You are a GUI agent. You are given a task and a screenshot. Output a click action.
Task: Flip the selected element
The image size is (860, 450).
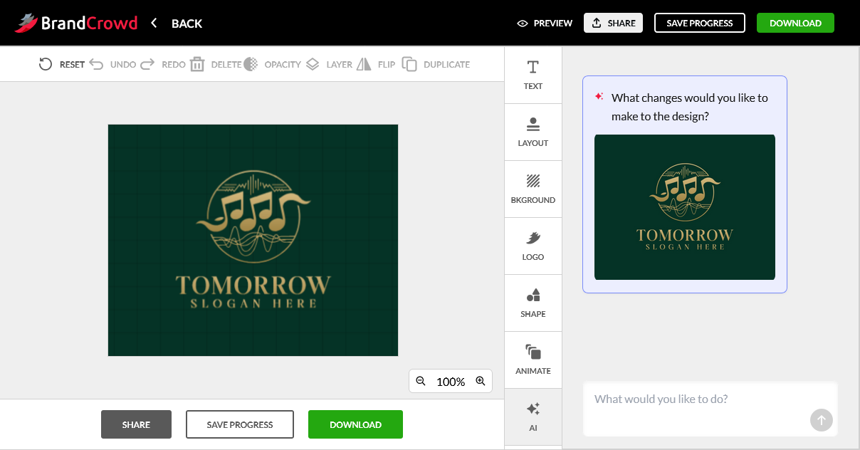[364, 64]
